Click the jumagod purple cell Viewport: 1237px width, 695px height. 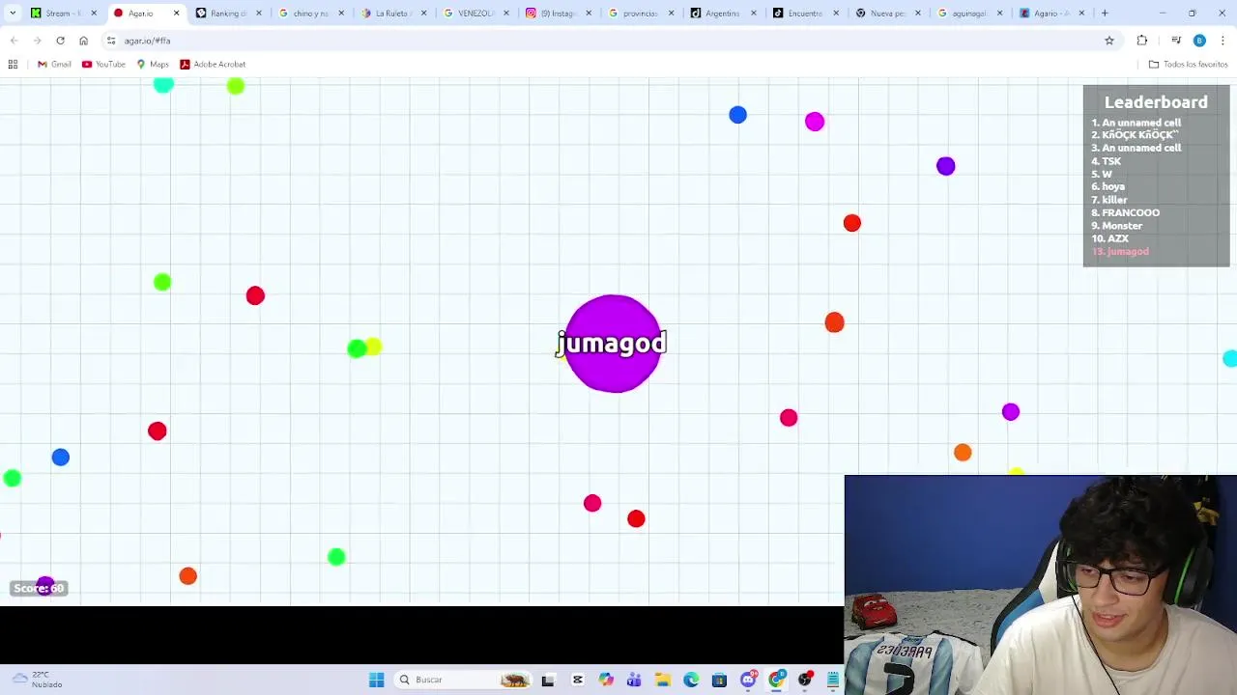(613, 344)
